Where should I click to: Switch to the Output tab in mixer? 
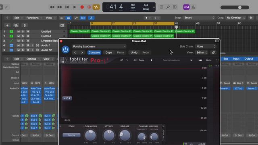(249, 59)
